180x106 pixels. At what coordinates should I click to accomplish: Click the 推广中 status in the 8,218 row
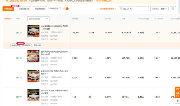pos(19,78)
